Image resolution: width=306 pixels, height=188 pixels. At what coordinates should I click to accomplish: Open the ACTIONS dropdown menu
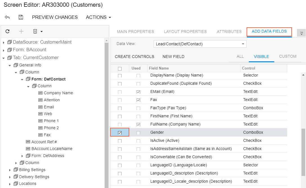(x=98, y=17)
